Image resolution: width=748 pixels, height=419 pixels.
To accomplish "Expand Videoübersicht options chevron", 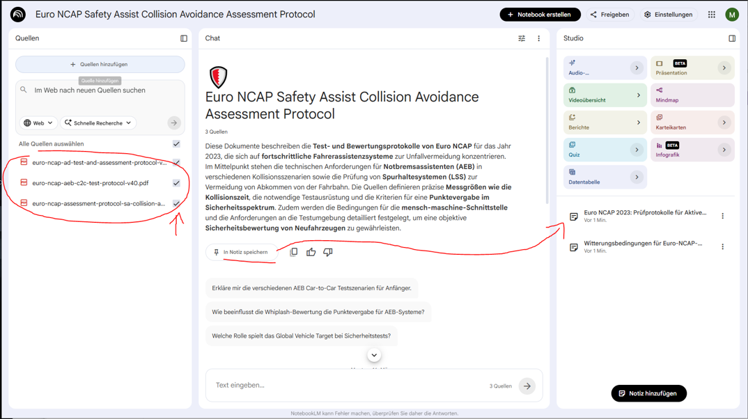I will click(638, 95).
